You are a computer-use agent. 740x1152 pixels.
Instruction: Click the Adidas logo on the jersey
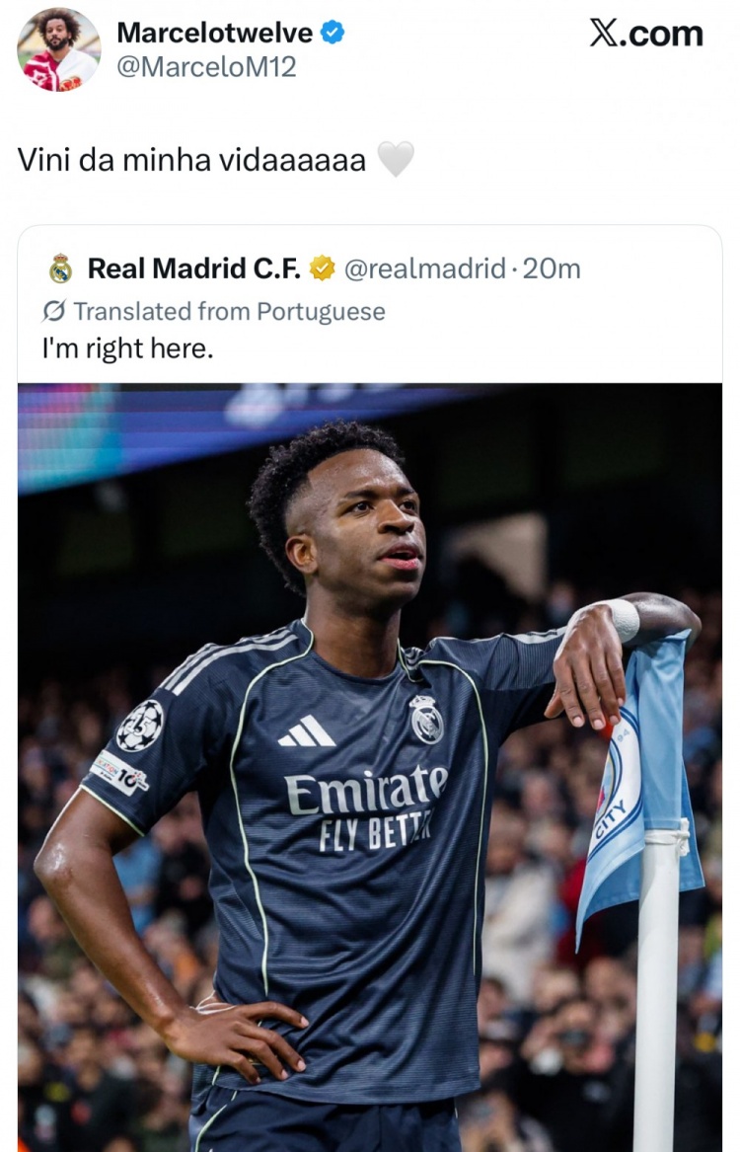(x=307, y=731)
